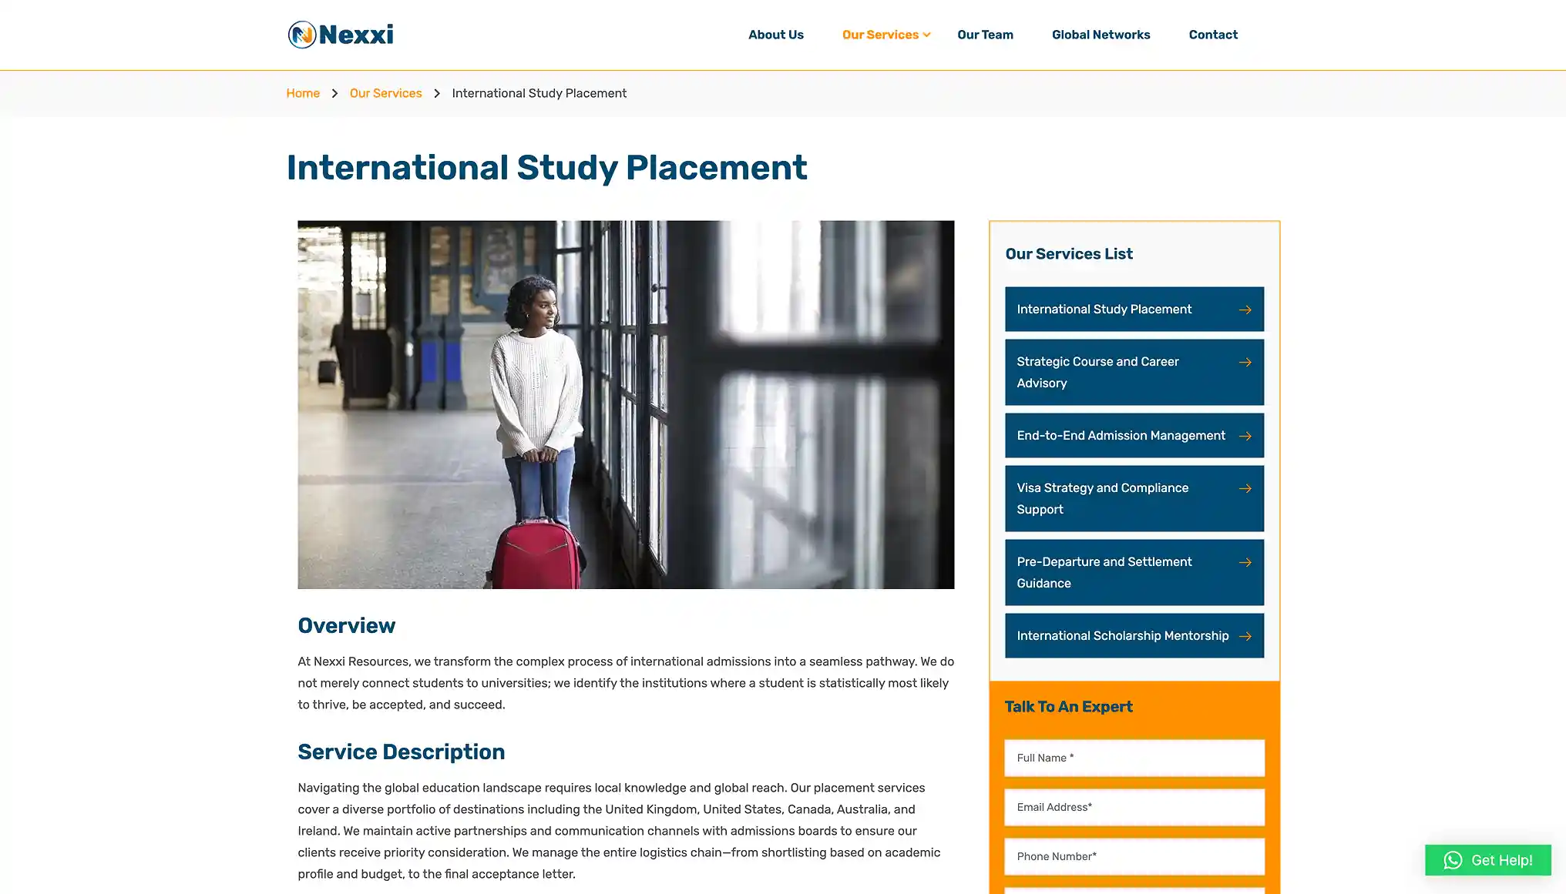Click the student with suitcase image
Image resolution: width=1566 pixels, height=894 pixels.
pos(626,405)
